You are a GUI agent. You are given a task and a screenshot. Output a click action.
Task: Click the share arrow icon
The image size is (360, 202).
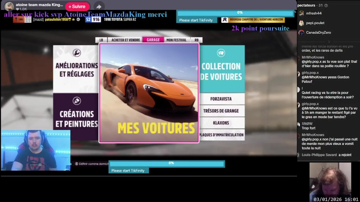click(x=99, y=7)
